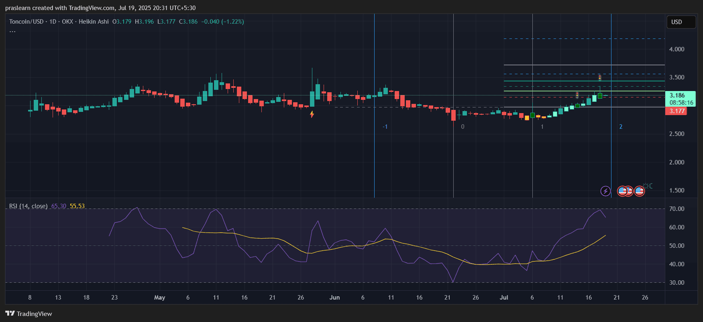
Task: Select the 1D interval label
Action: click(53, 22)
